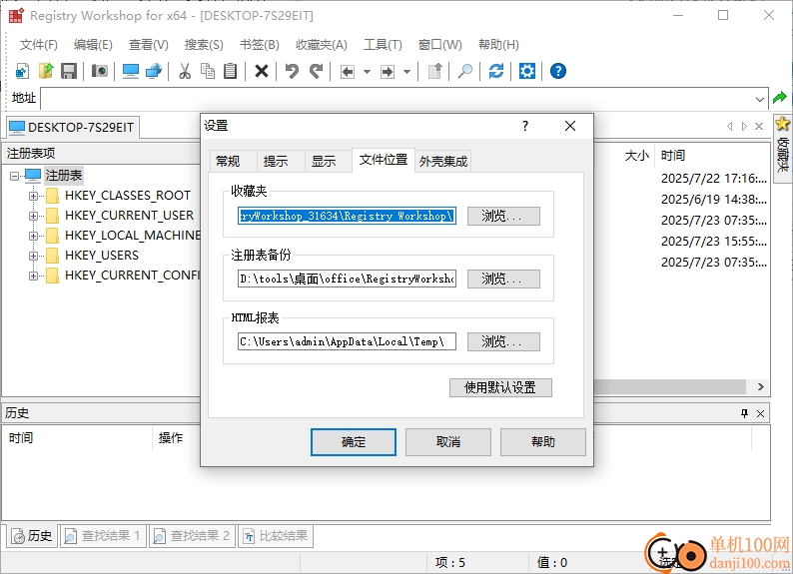The width and height of the screenshot is (793, 574).
Task: Click the camera snapshot toolbar icon
Action: click(x=100, y=71)
